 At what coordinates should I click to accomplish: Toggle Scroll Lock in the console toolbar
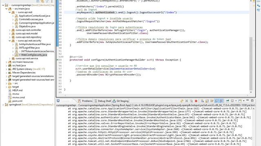point(207,101)
